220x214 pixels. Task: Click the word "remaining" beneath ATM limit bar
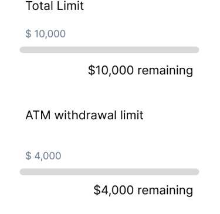click(x=165, y=190)
